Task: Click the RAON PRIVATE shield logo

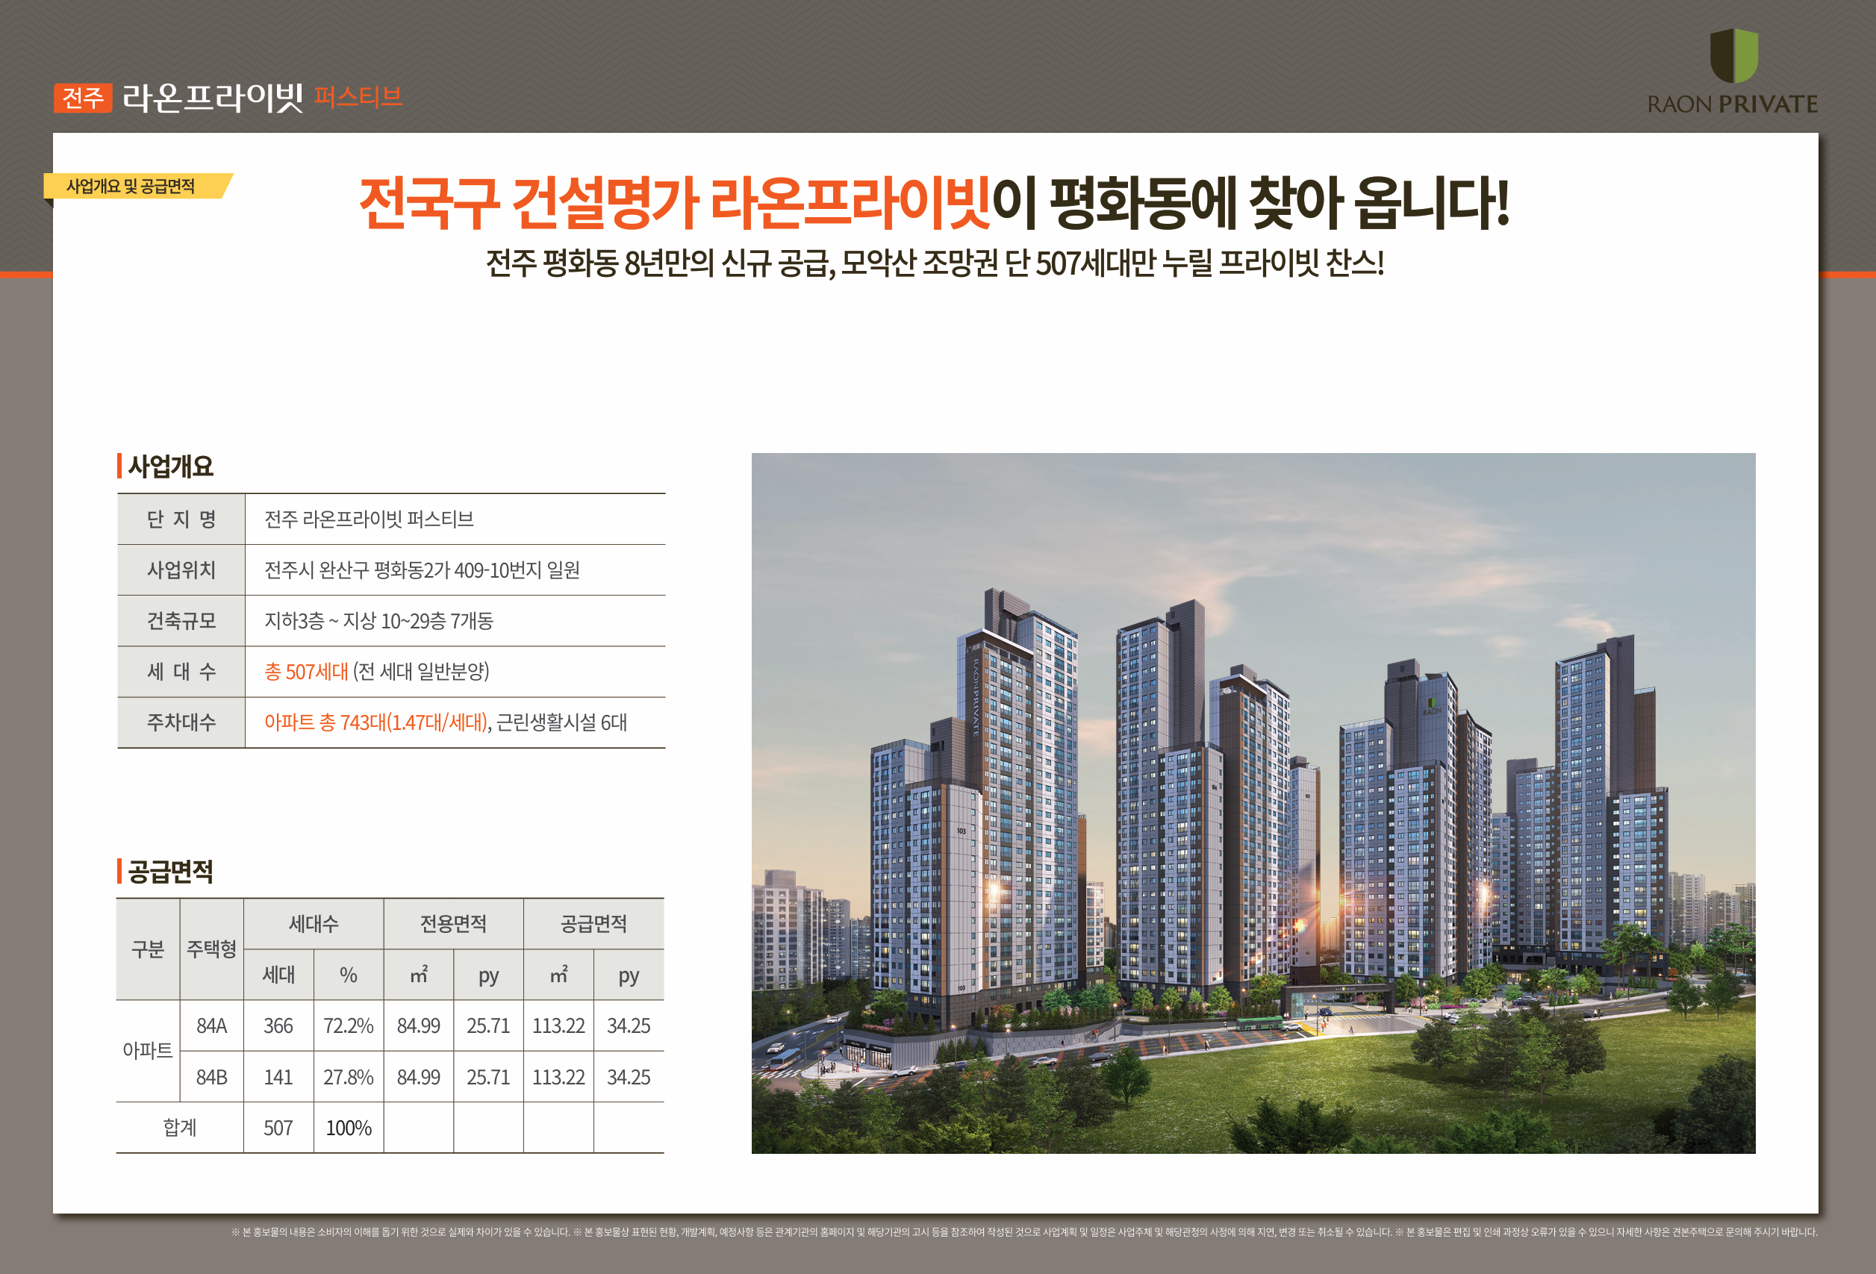Action: point(1733,56)
